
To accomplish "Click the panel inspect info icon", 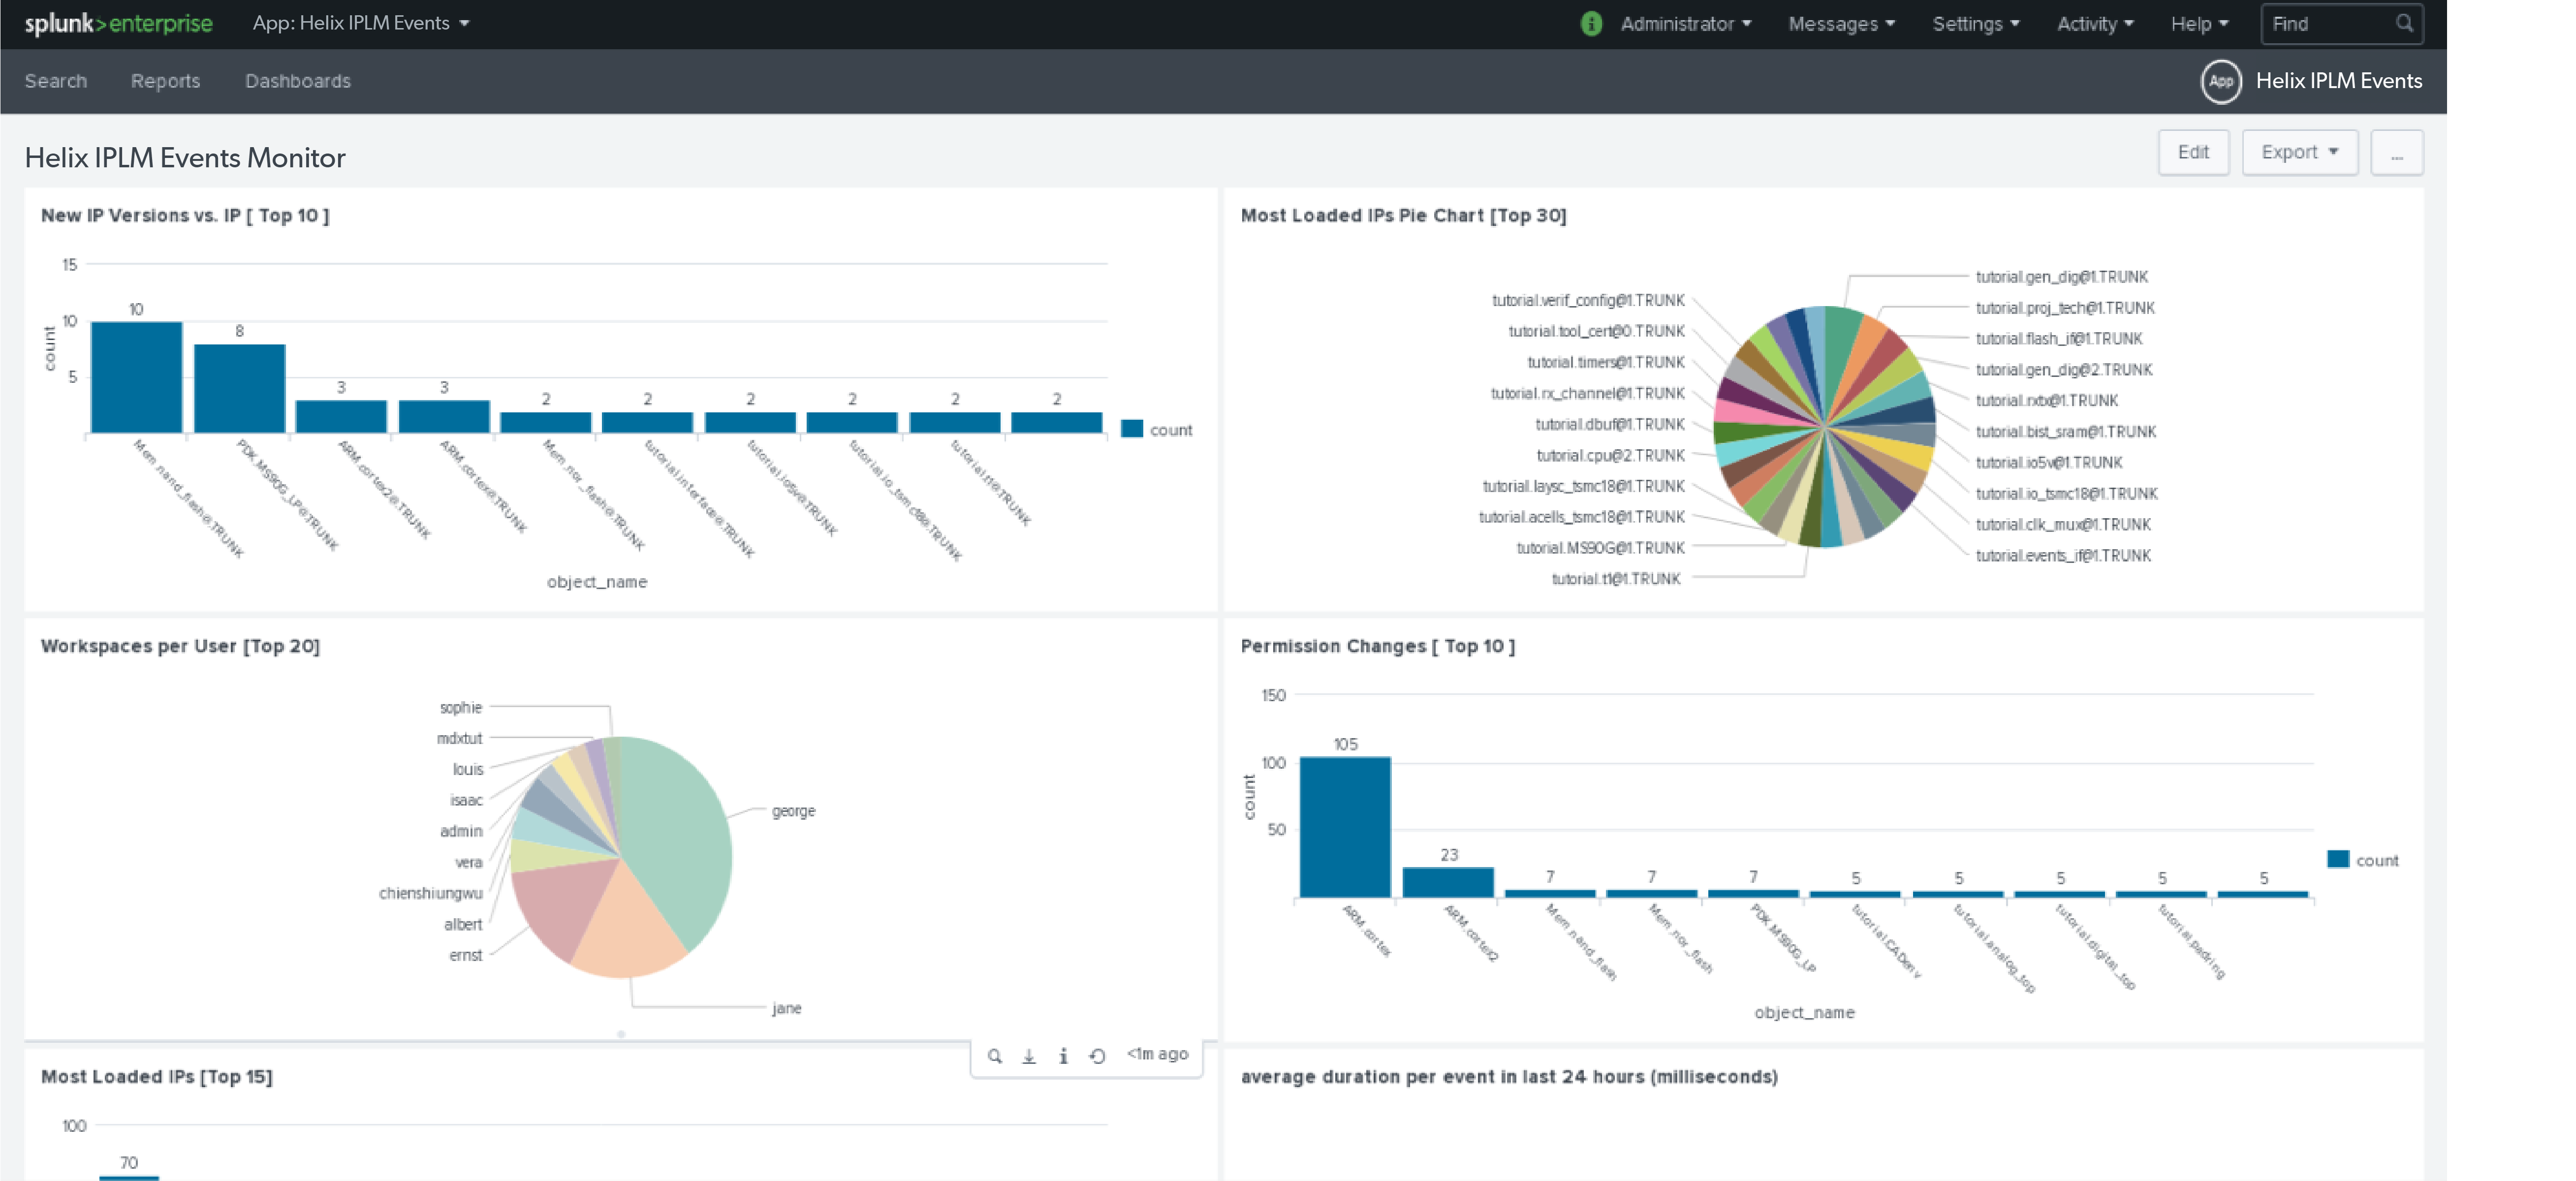I will [x=1063, y=1056].
